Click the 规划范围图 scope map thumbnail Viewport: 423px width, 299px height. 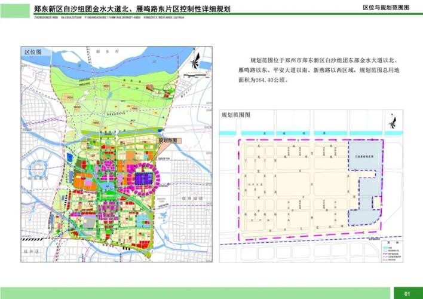click(311, 186)
